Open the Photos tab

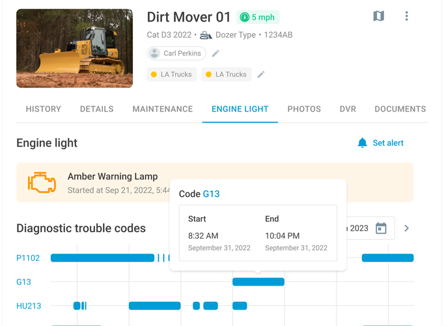(304, 109)
